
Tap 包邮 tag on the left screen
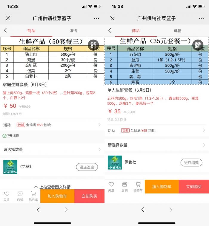(x=21, y=125)
